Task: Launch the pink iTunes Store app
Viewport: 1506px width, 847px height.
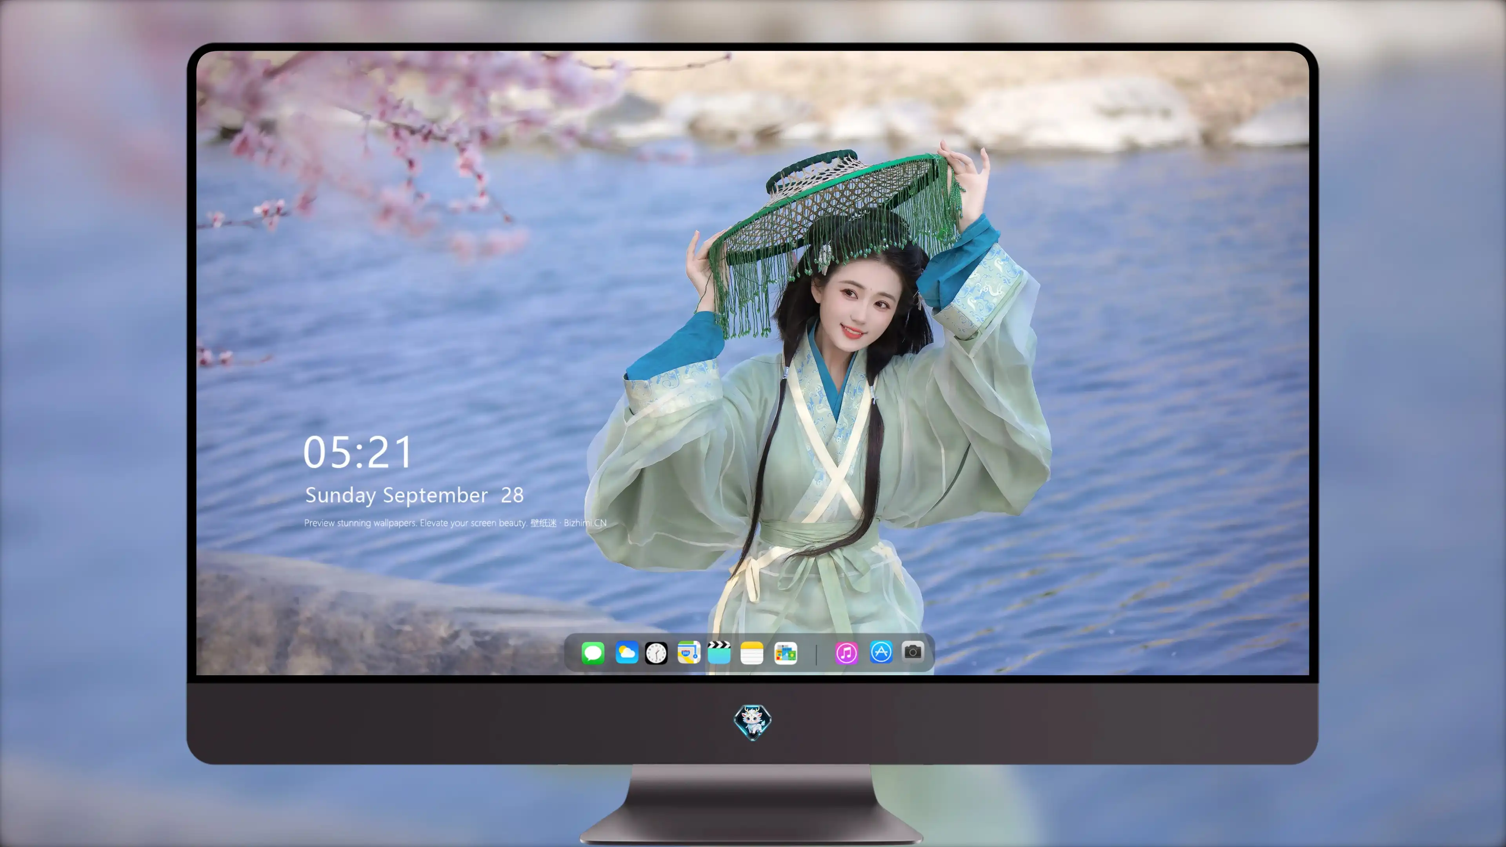Action: pyautogui.click(x=847, y=653)
